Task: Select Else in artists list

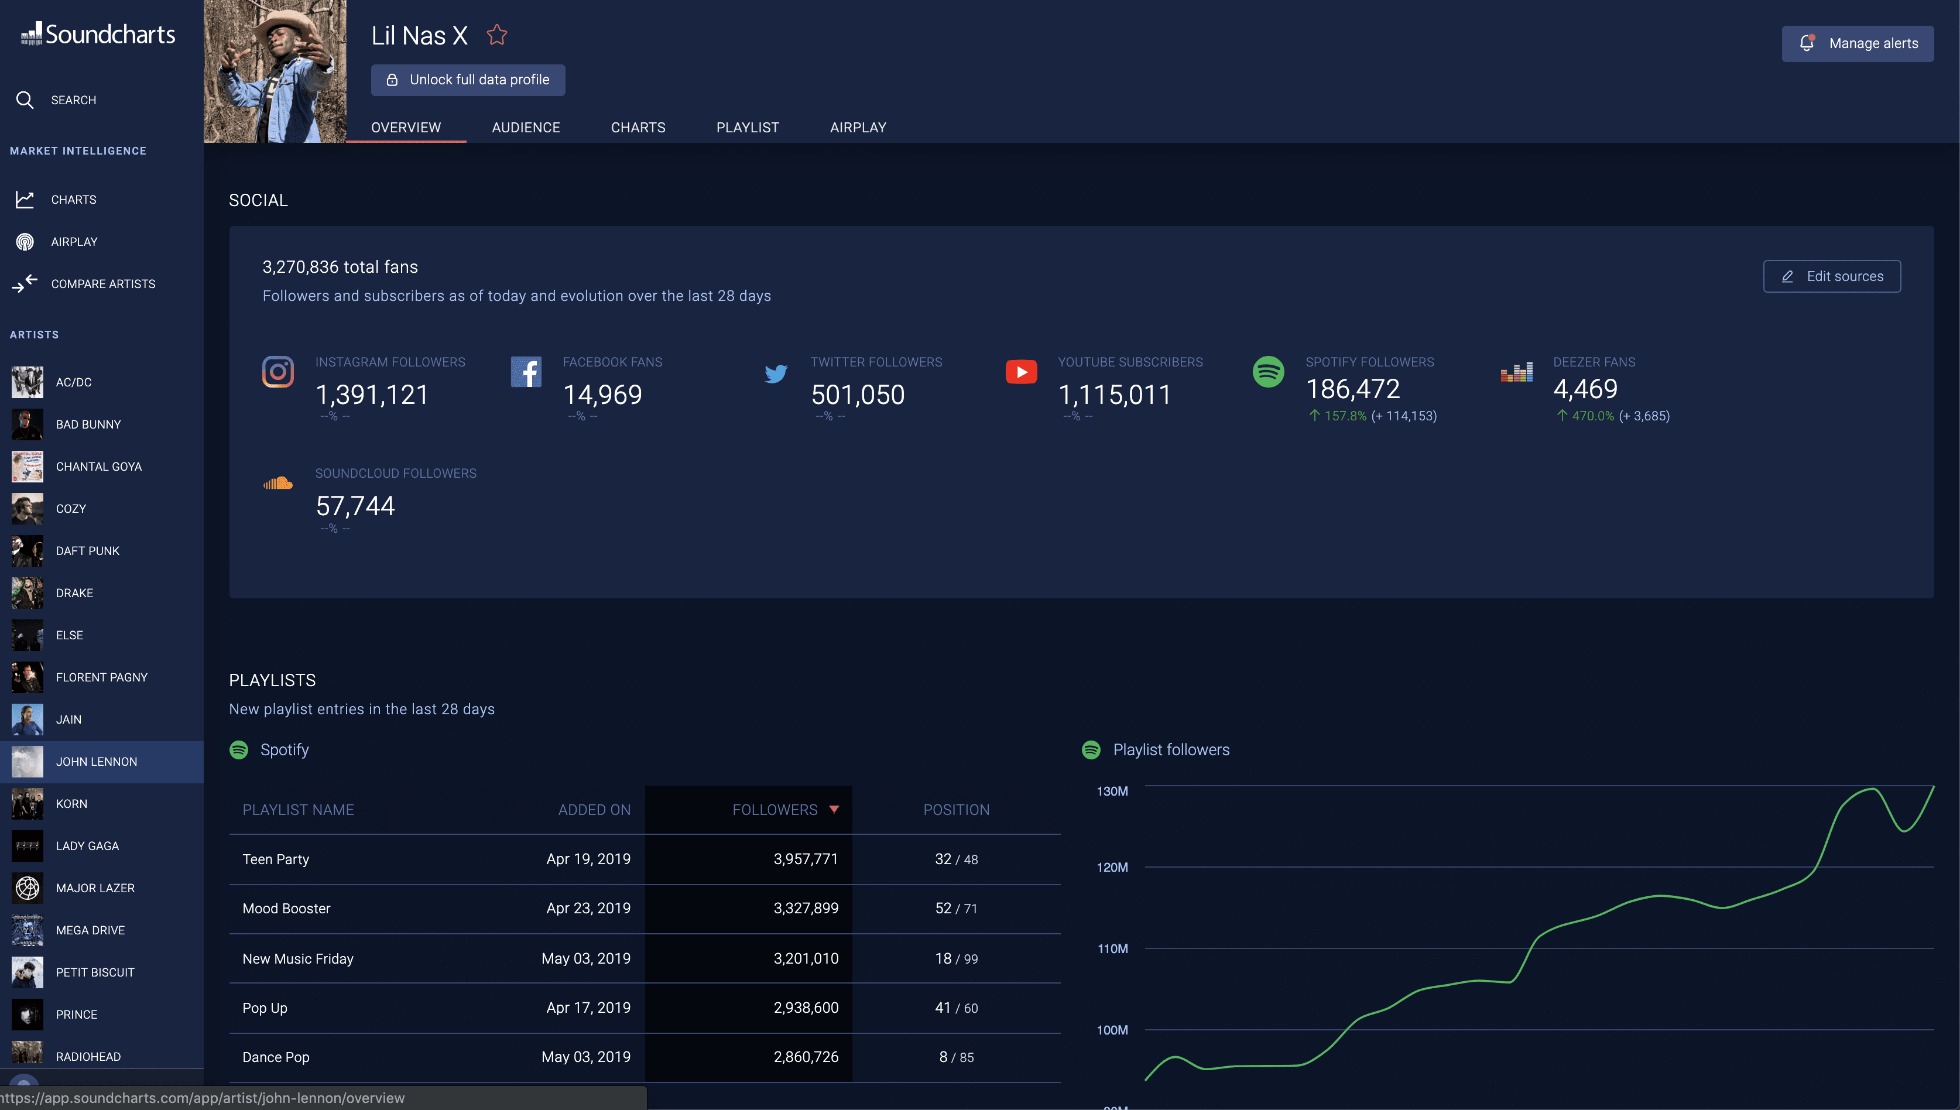Action: tap(101, 635)
